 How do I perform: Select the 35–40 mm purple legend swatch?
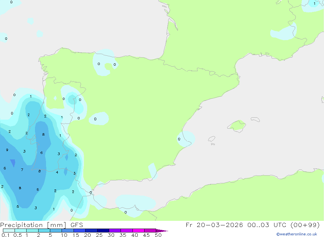point(127,231)
